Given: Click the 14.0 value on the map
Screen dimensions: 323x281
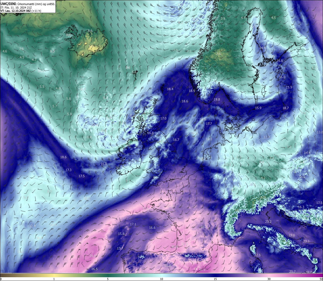Looking at the screenshot, I should pyautogui.click(x=302, y=177).
